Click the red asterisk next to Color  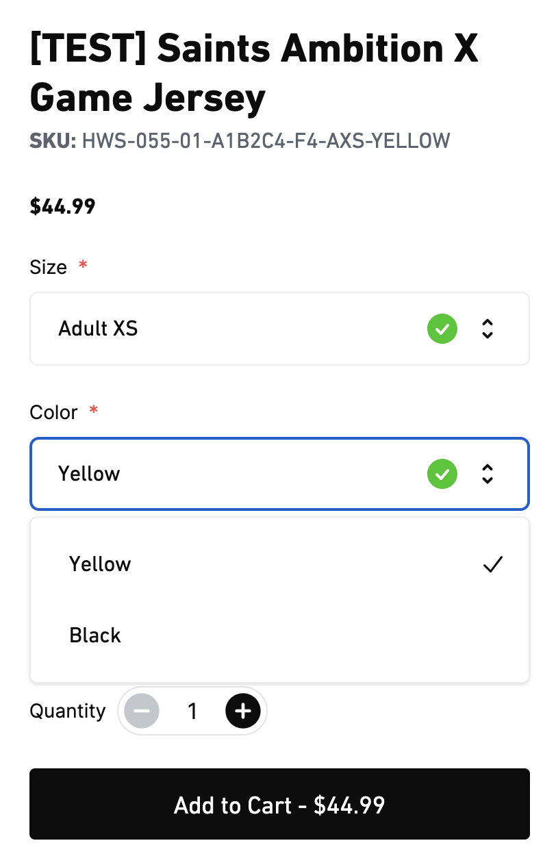coord(94,411)
